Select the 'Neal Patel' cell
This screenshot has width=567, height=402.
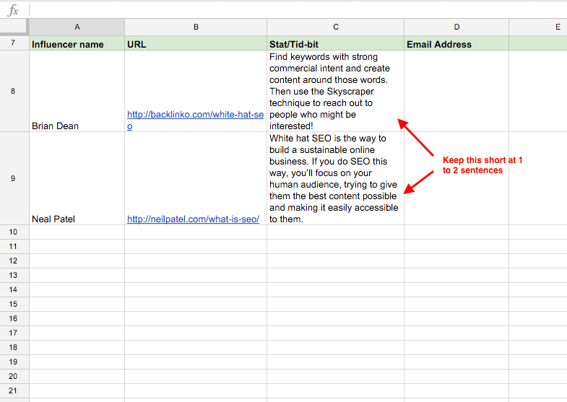77,178
